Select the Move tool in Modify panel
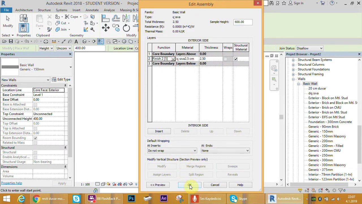Image resolution: width=362 pixels, height=204 pixels. pos(105,27)
